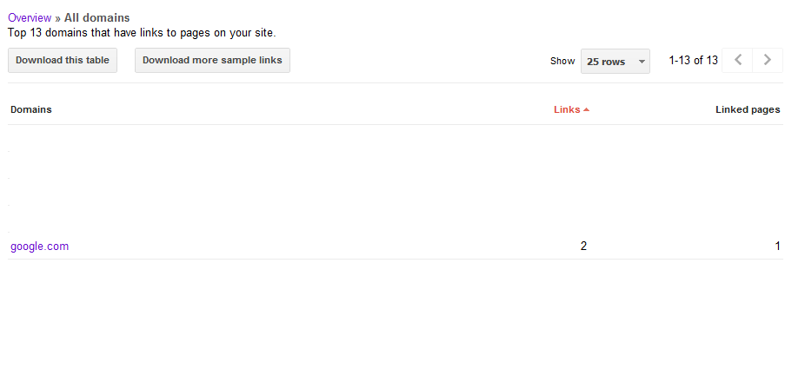This screenshot has height=375, width=805.
Task: Click the word rows in the selector
Action: [x=615, y=62]
